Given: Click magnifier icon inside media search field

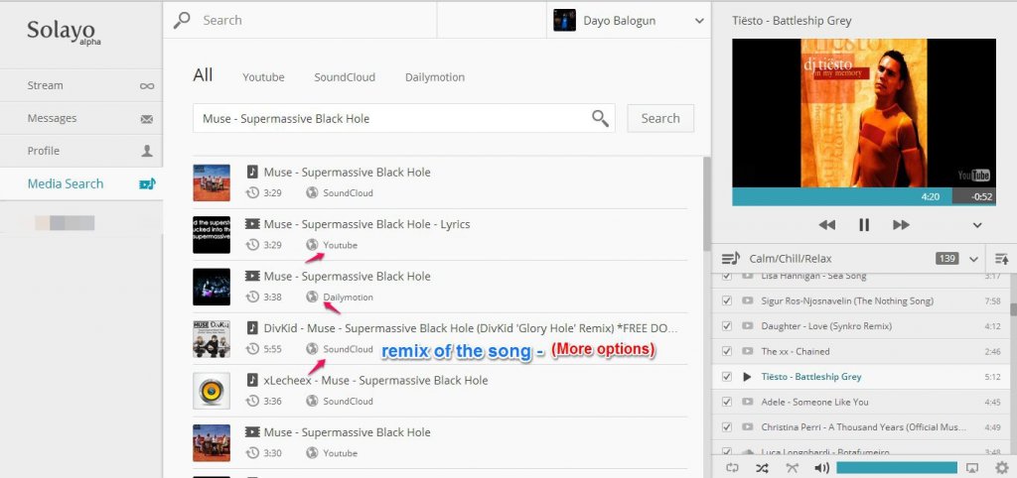Looking at the screenshot, I should 600,118.
